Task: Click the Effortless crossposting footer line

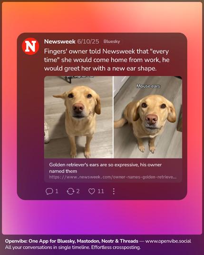Action: coord(73,247)
